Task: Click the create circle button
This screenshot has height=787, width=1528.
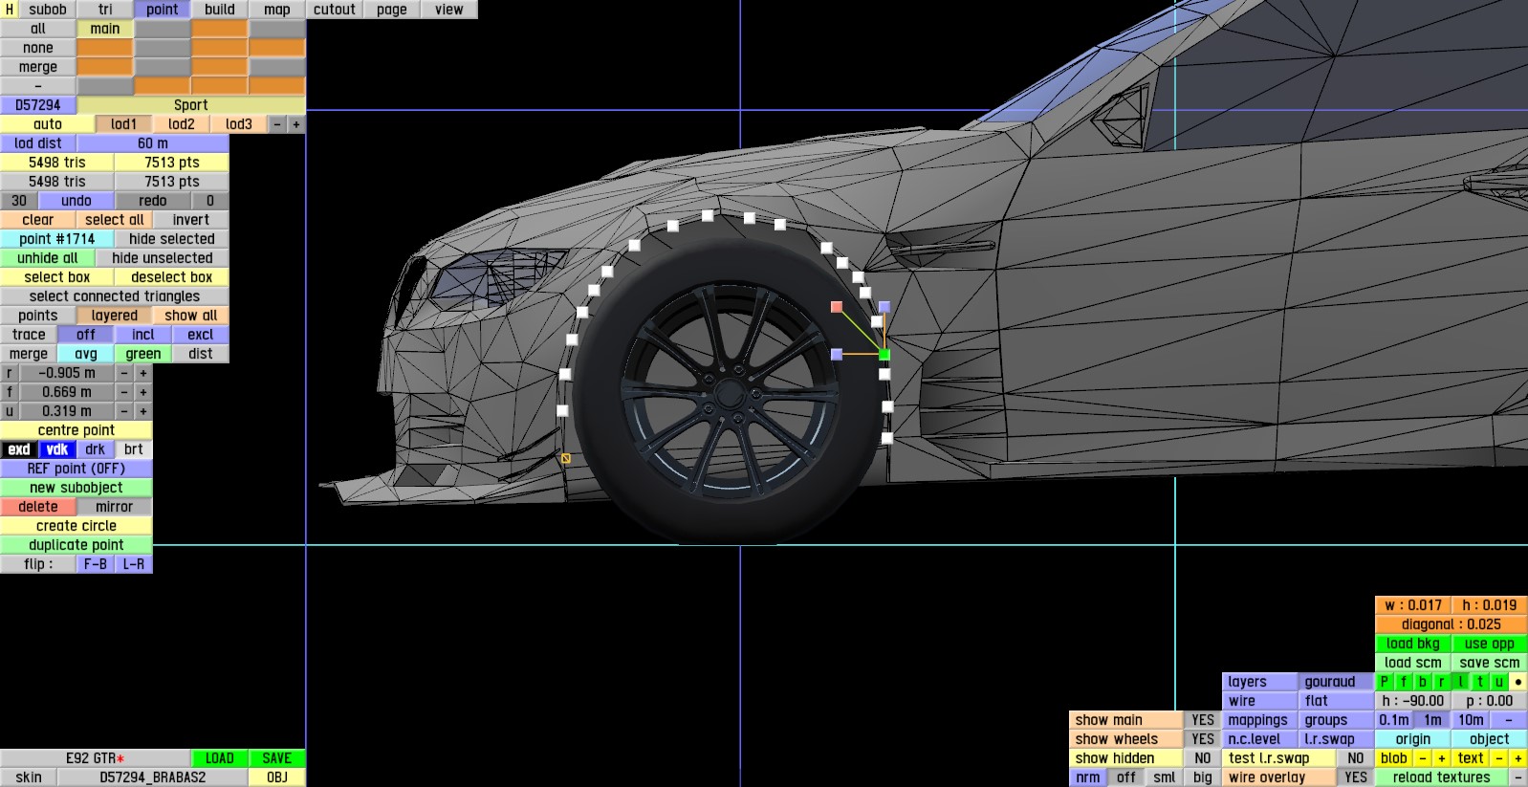Action: [76, 526]
